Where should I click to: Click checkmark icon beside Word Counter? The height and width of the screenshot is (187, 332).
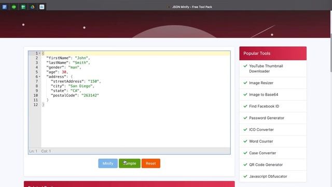[x=245, y=141]
